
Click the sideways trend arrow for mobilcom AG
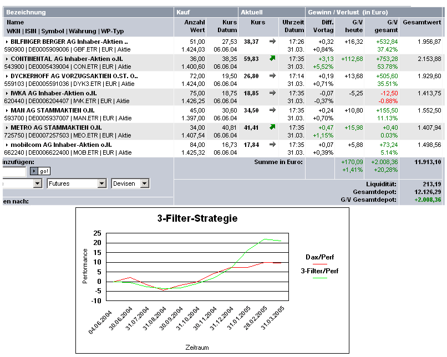[x=272, y=145]
